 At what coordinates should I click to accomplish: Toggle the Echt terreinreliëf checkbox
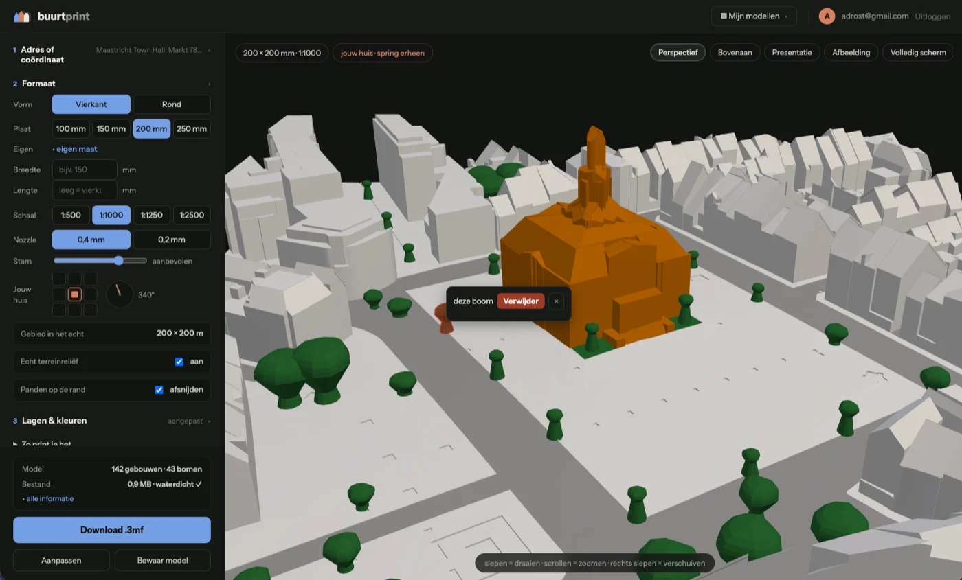click(x=179, y=362)
